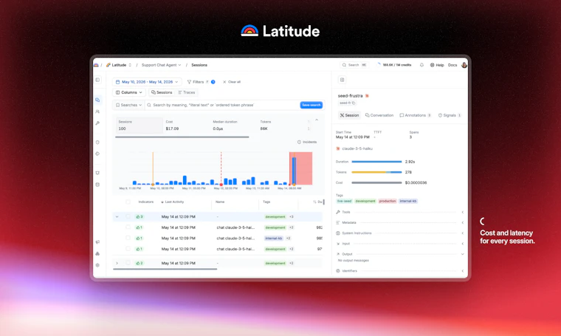Click the claude-3-5-haiku model icon
The image size is (561, 336).
coord(338,148)
